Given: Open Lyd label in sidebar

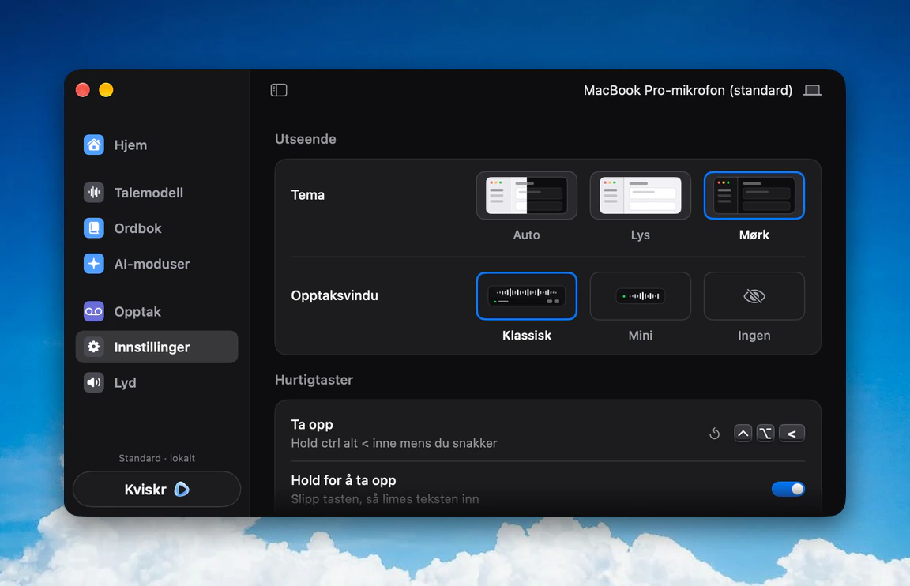Looking at the screenshot, I should [126, 383].
